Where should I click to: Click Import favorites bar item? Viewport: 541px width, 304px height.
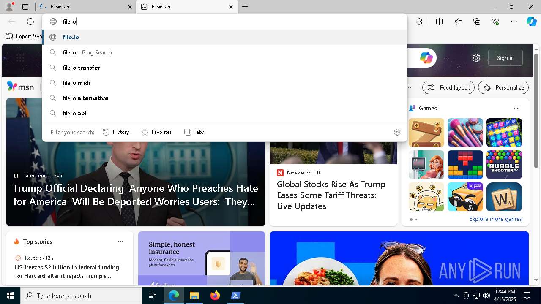[24, 36]
